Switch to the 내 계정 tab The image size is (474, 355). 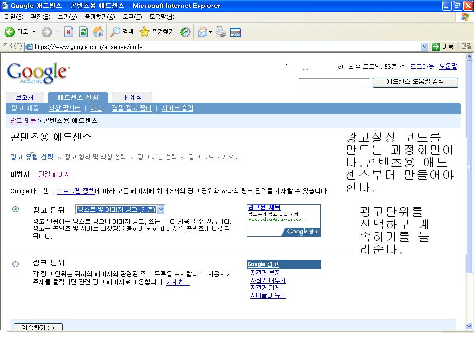pos(132,98)
